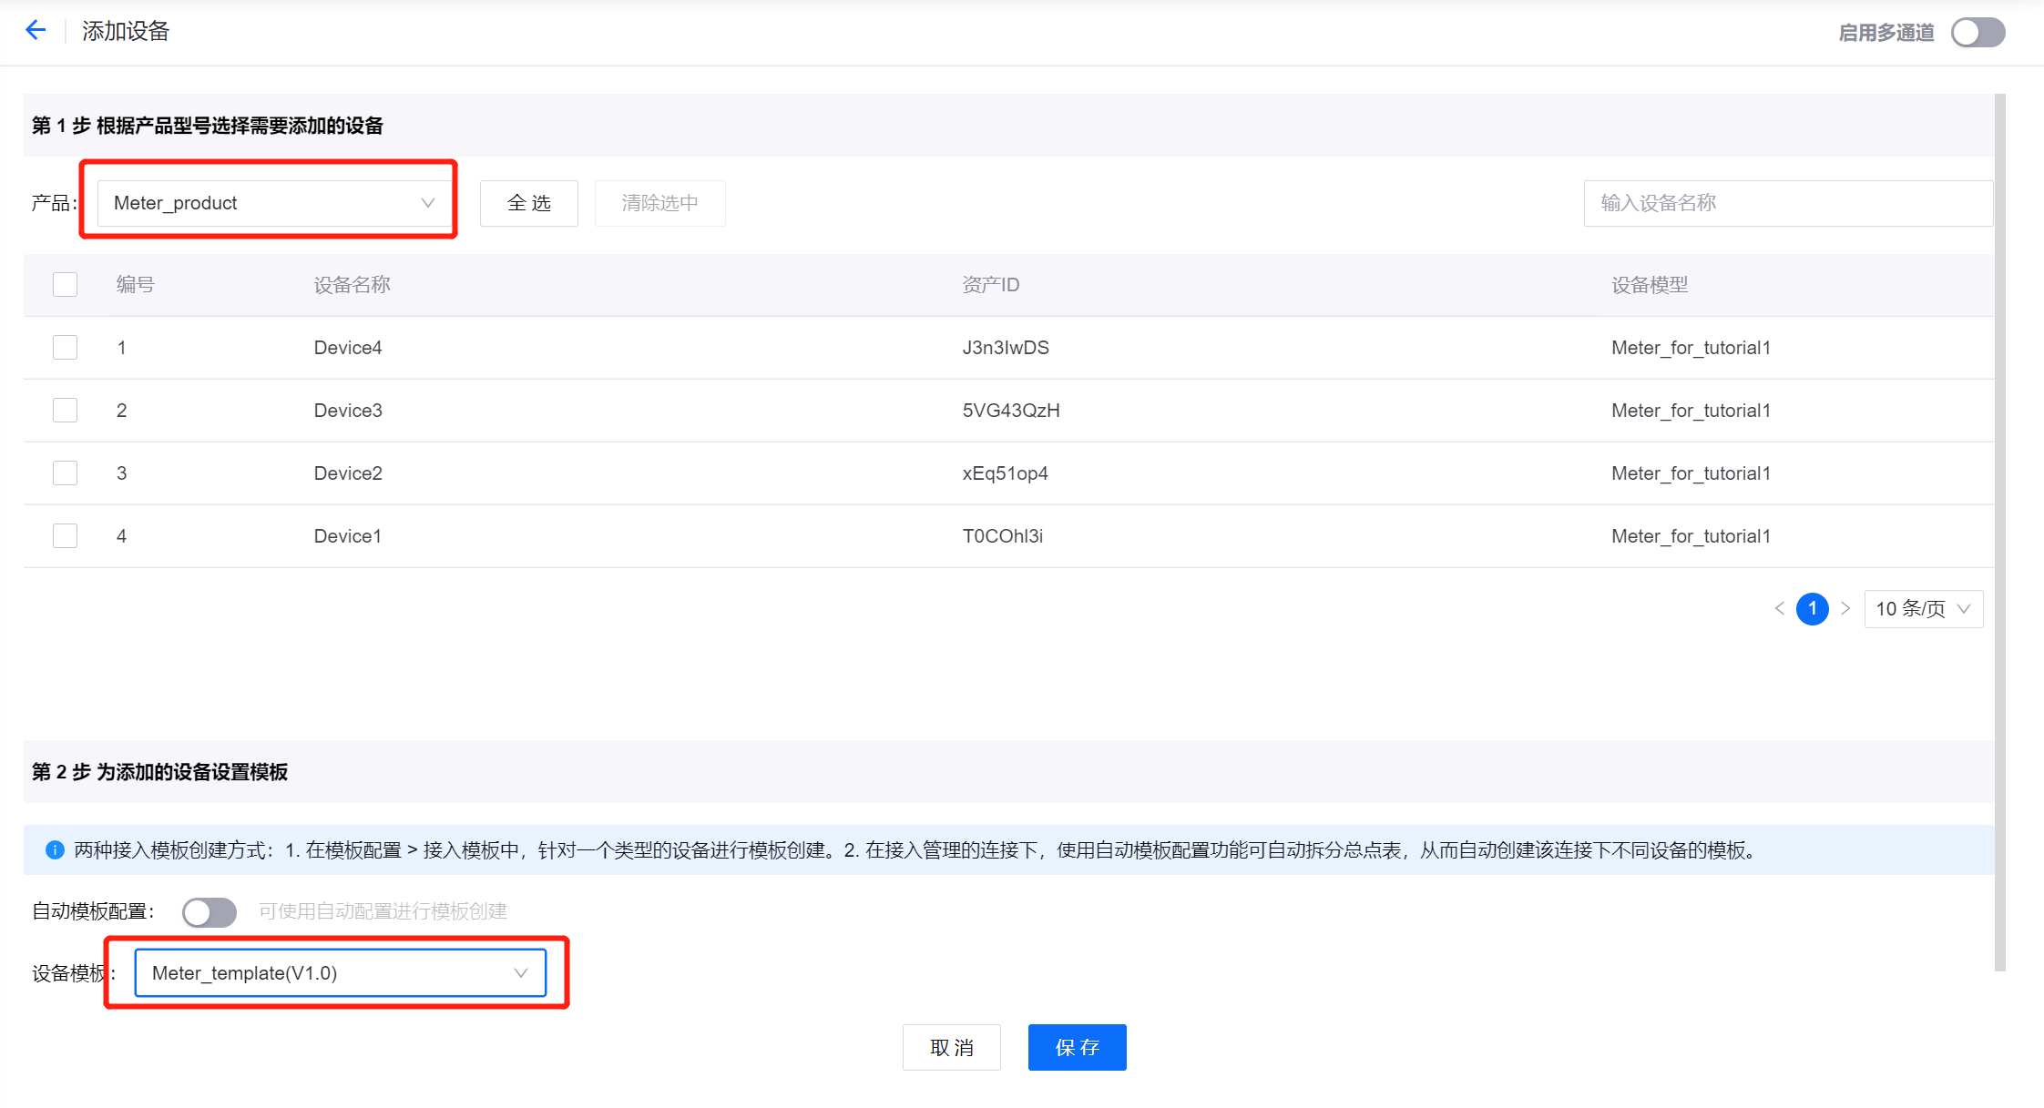Click the 添加设备 page title
Screen dimensions: 2044x1108
[x=126, y=31]
